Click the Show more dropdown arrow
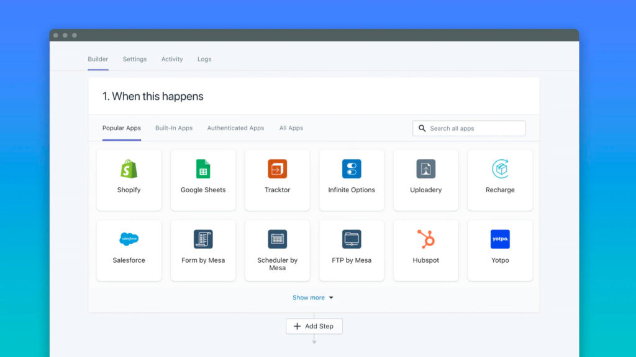This screenshot has height=357, width=636. 331,298
